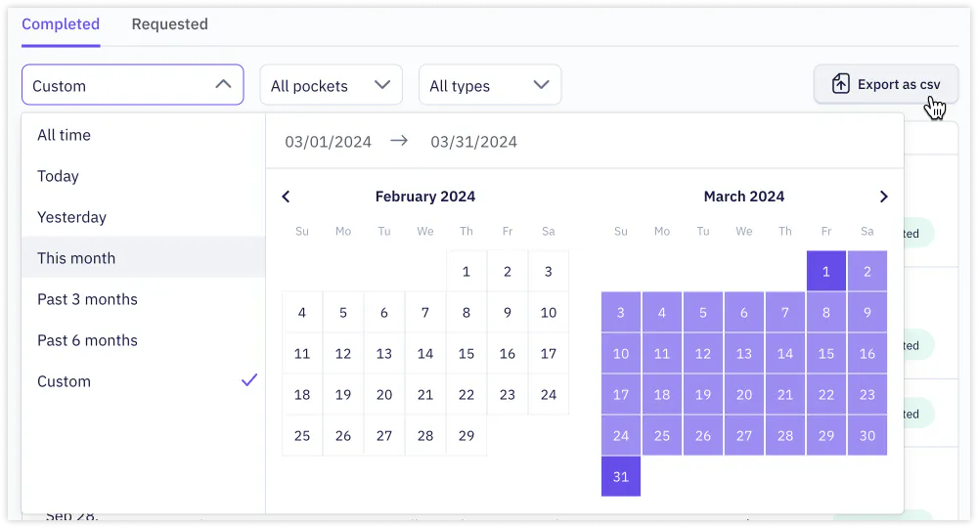The width and height of the screenshot is (978, 528).
Task: Select Today from the range list
Action: [144, 176]
